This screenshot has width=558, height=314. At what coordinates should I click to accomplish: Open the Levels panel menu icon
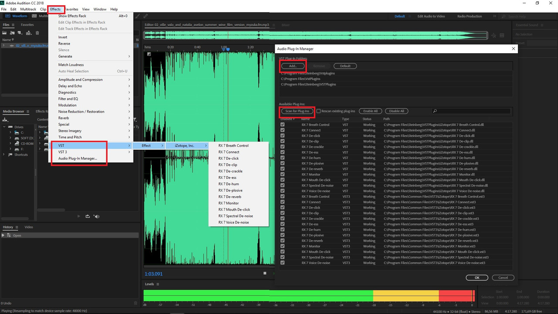[x=158, y=284]
